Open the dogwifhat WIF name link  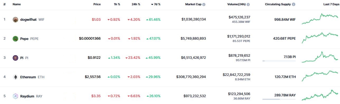[x=32, y=19]
